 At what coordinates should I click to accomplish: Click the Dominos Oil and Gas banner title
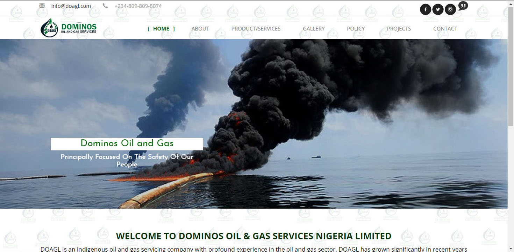tap(127, 143)
